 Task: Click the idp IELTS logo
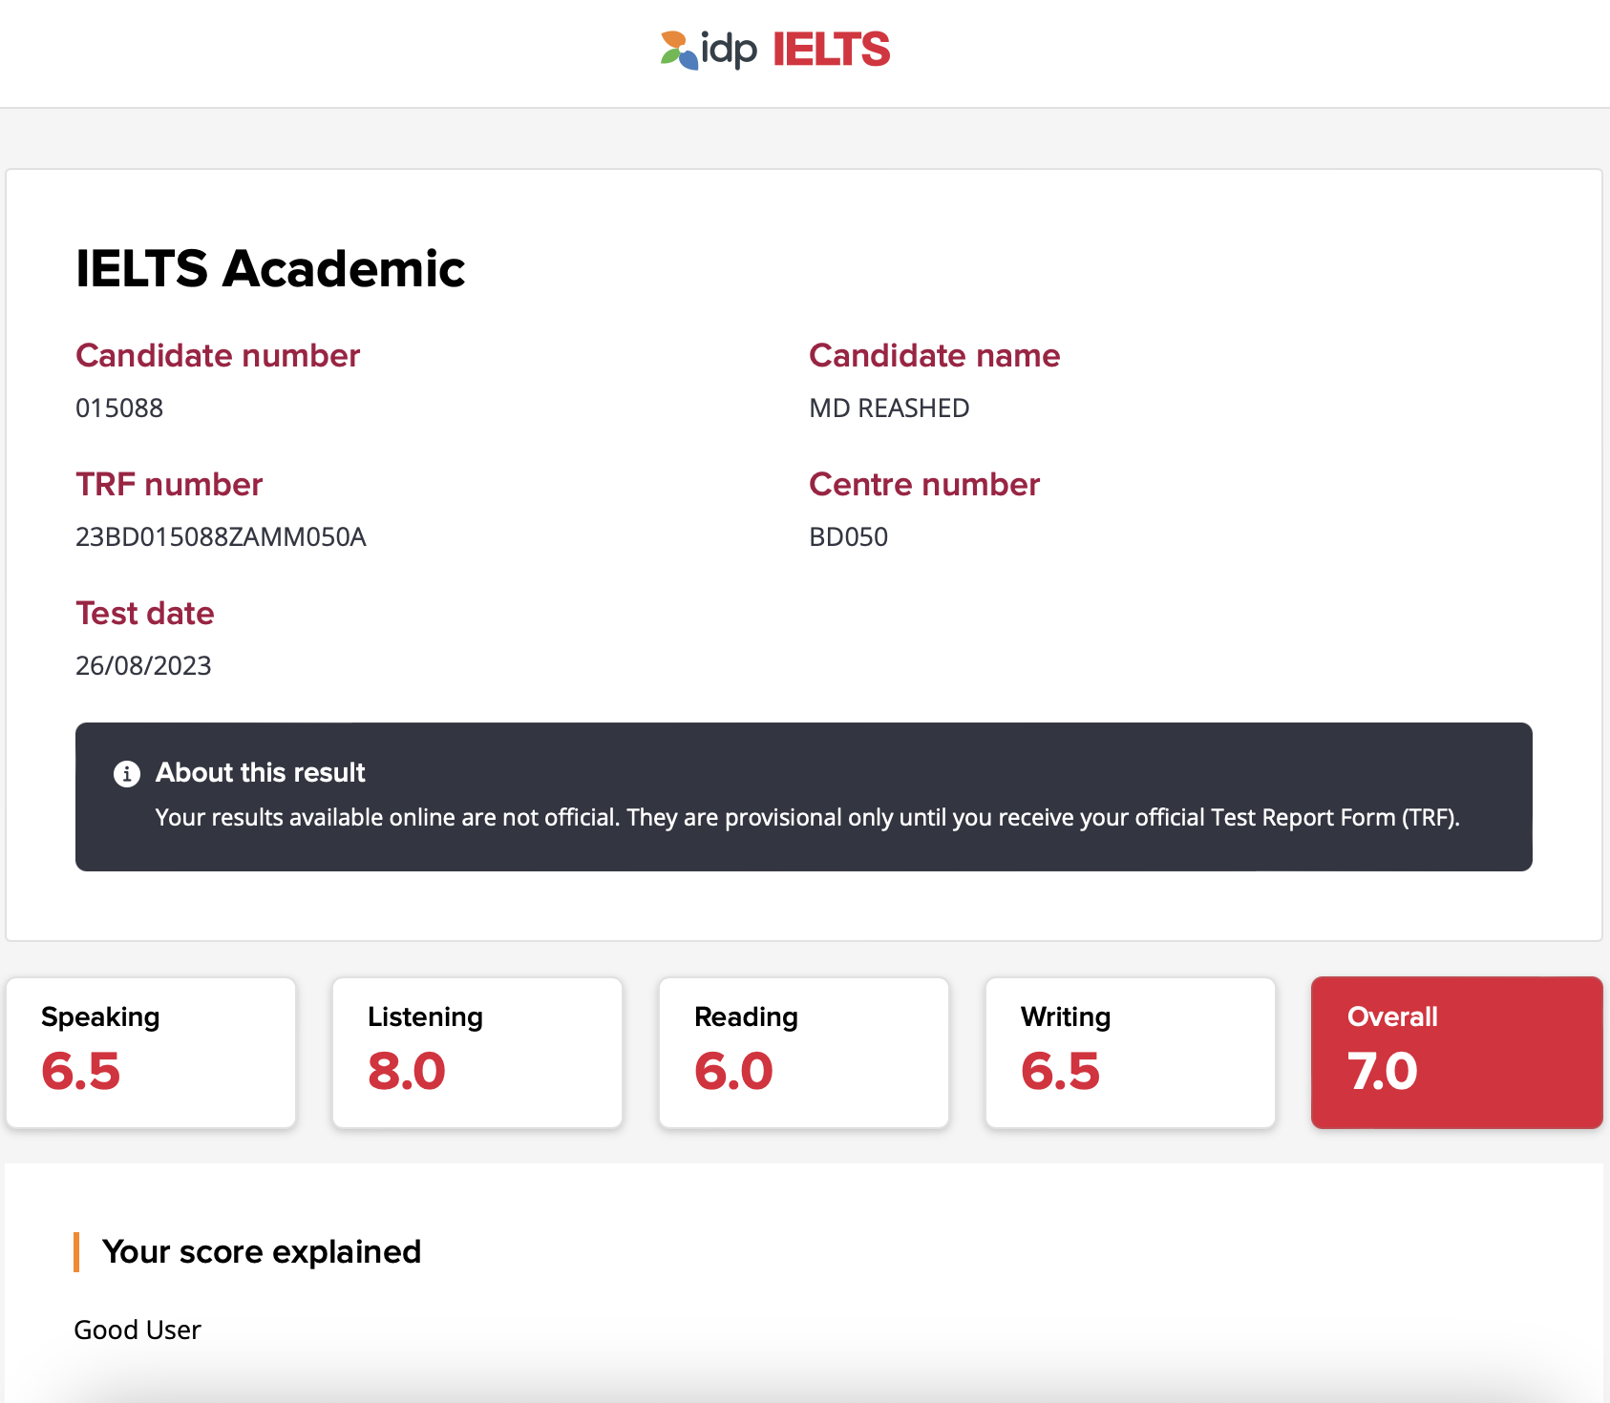774,50
